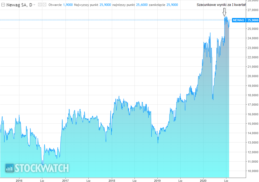Select the Najwyzszy punkt value 25,9000
The width and height of the screenshot is (259, 182).
click(x=105, y=5)
